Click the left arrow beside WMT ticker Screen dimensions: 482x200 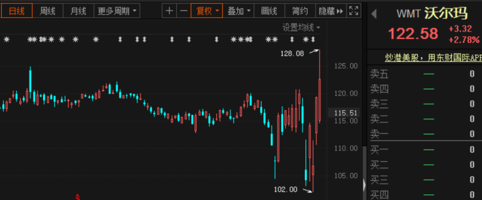pyautogui.click(x=374, y=14)
